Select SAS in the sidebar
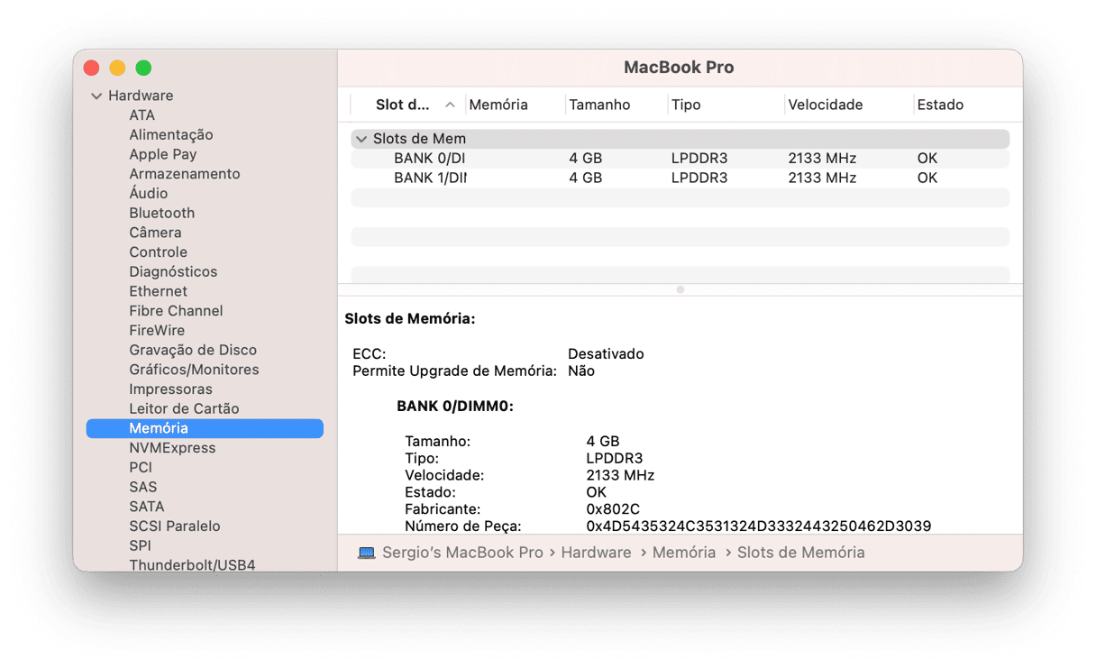Image resolution: width=1096 pixels, height=668 pixels. point(142,487)
